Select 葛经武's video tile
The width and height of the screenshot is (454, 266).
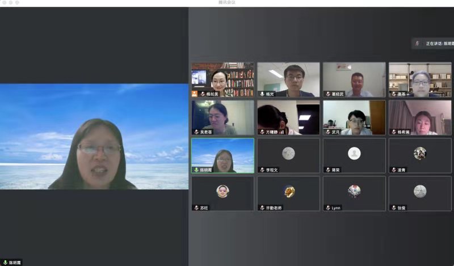[354, 79]
